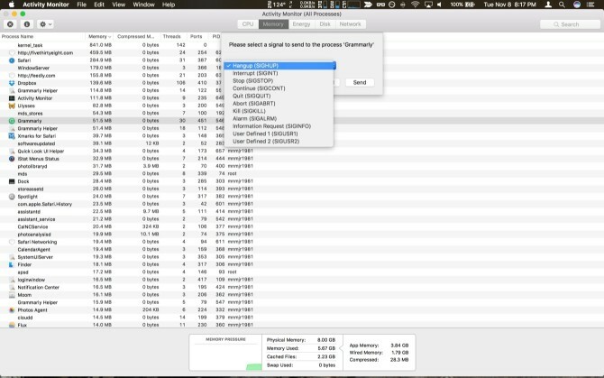
Task: Click the menu bar clock Tue Nov 8
Action: click(x=509, y=5)
